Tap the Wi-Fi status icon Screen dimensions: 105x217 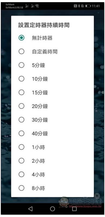tap(37, 6)
